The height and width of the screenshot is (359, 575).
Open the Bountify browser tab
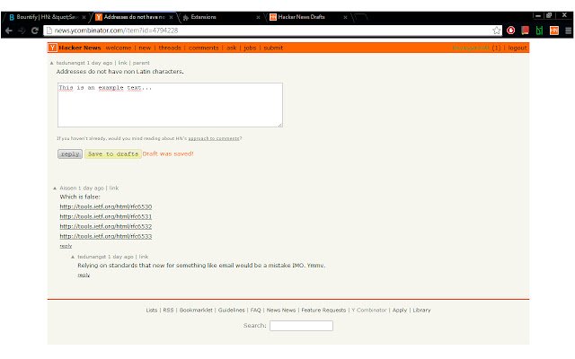click(45, 16)
